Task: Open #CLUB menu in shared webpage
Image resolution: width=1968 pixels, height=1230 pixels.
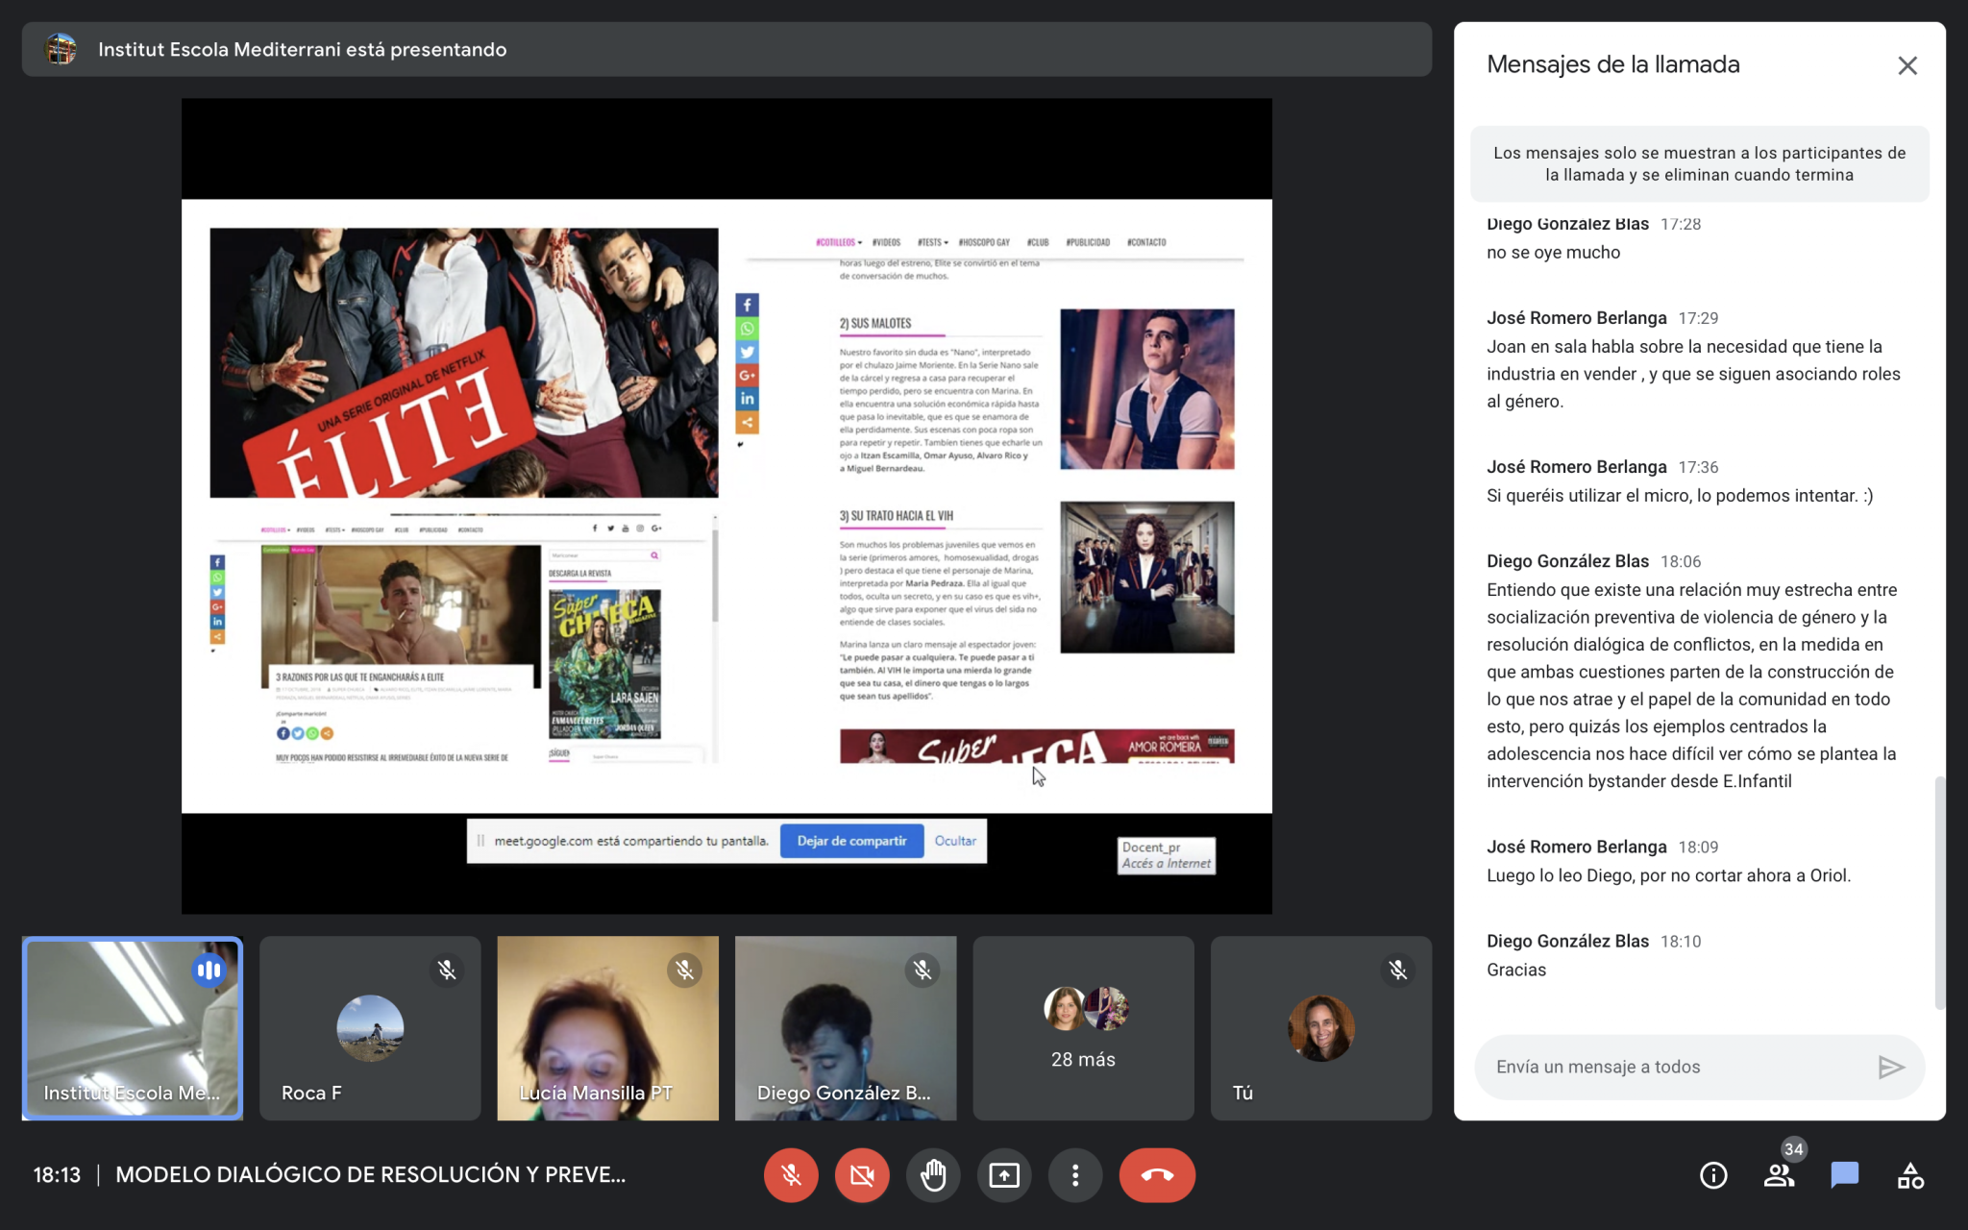Action: pos(1038,242)
